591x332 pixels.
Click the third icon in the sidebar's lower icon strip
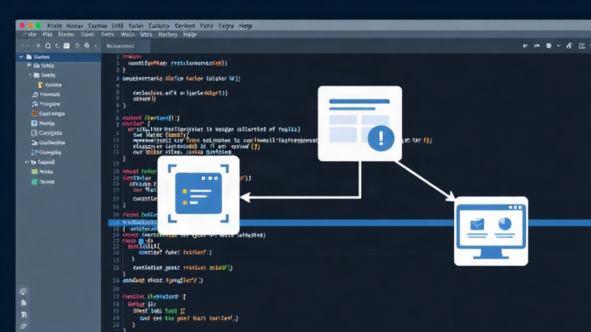coord(23,315)
